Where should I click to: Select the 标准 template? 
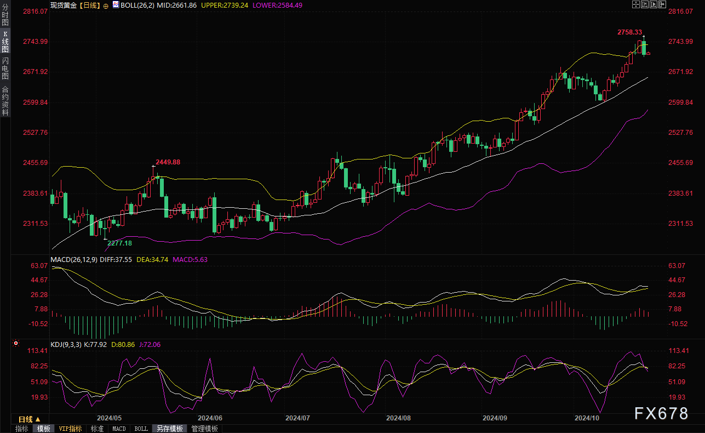(x=97, y=429)
